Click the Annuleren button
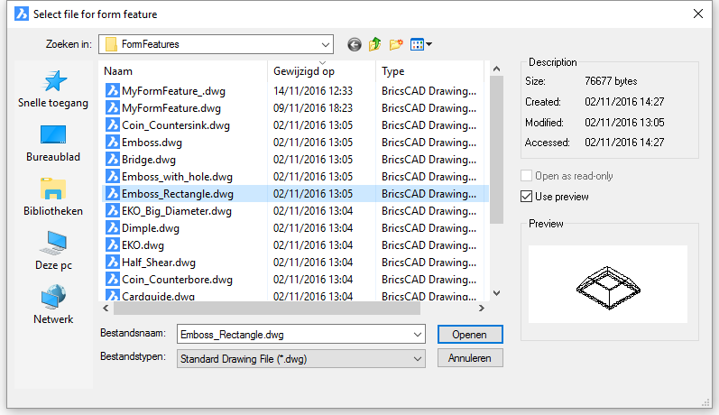This screenshot has height=415, width=719. (470, 358)
